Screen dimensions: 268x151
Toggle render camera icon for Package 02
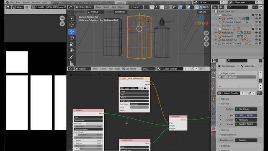[x=260, y=36]
